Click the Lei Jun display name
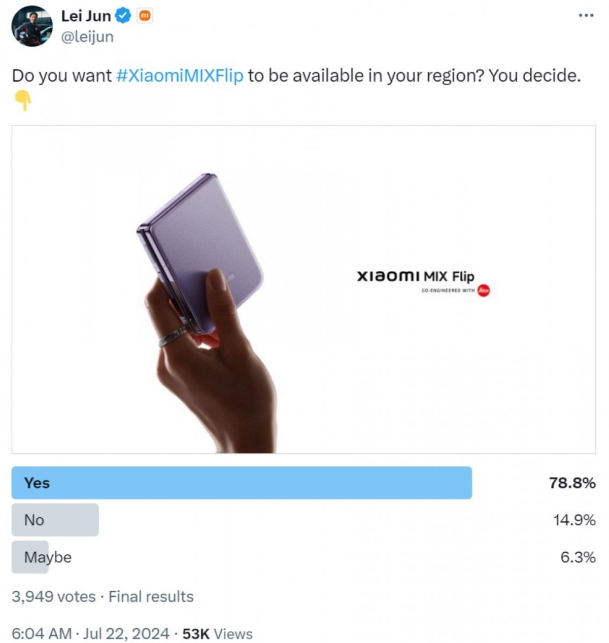This screenshot has width=609, height=643. (x=86, y=16)
